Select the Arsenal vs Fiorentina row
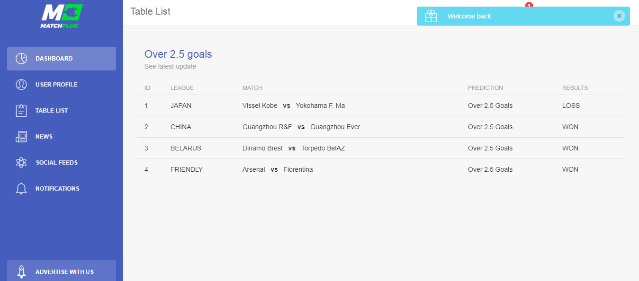Viewport: 639px width, 281px height. pos(278,169)
